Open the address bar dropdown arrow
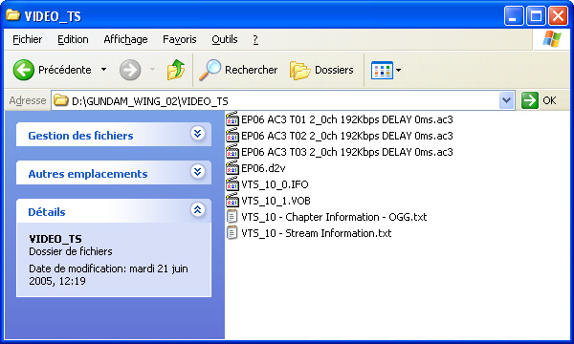The height and width of the screenshot is (344, 574). click(x=507, y=100)
